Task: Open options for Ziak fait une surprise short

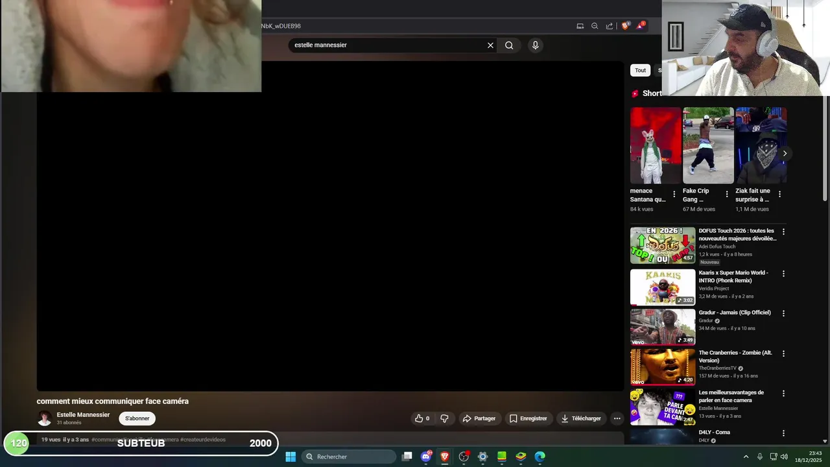Action: 779,194
